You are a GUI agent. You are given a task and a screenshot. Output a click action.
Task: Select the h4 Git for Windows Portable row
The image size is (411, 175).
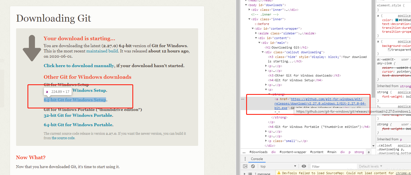[319, 127]
